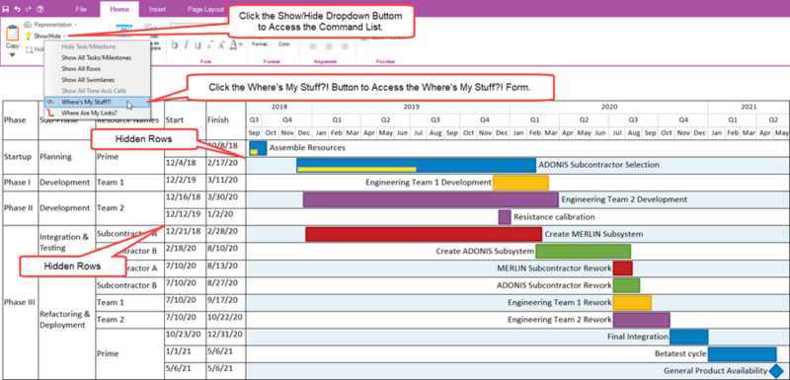Click start date 12/16/18 cell

tap(185, 199)
